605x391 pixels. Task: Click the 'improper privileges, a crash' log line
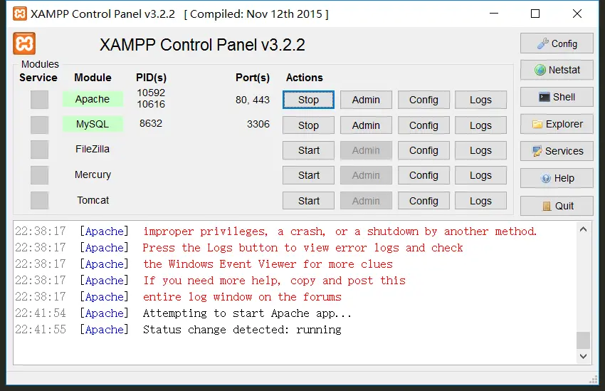(x=340, y=231)
